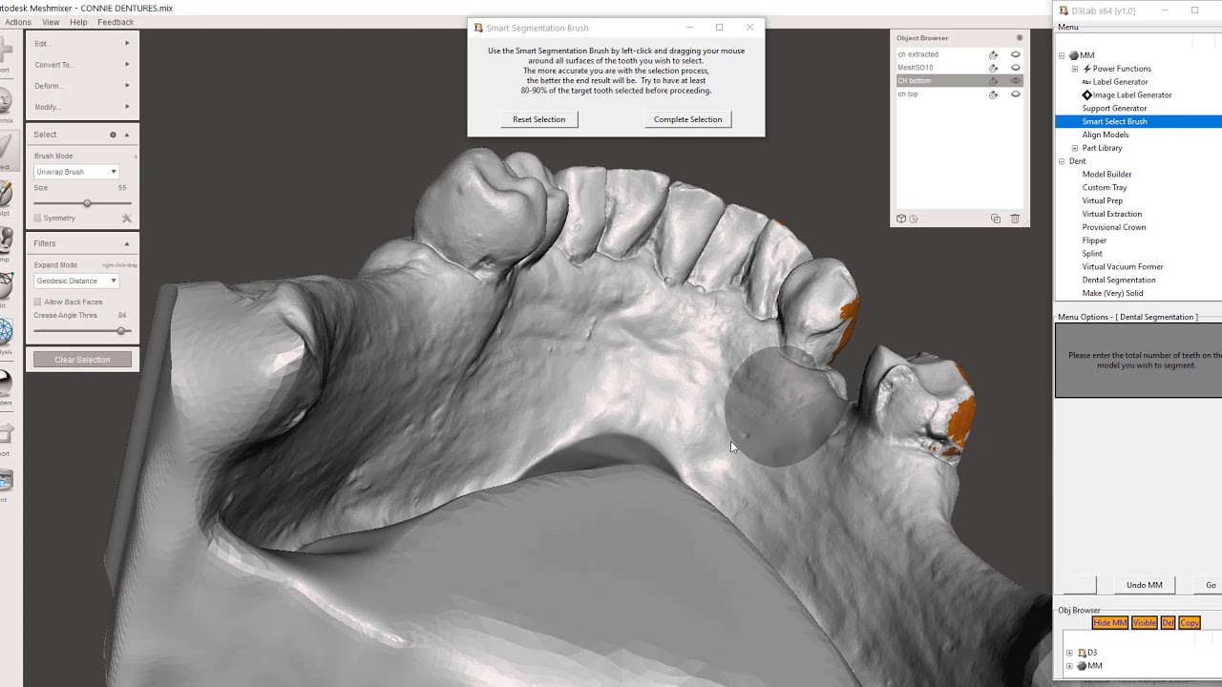Screen dimensions: 1222x687
Task: Enable the Symmetry checkbox
Action: 37,219
